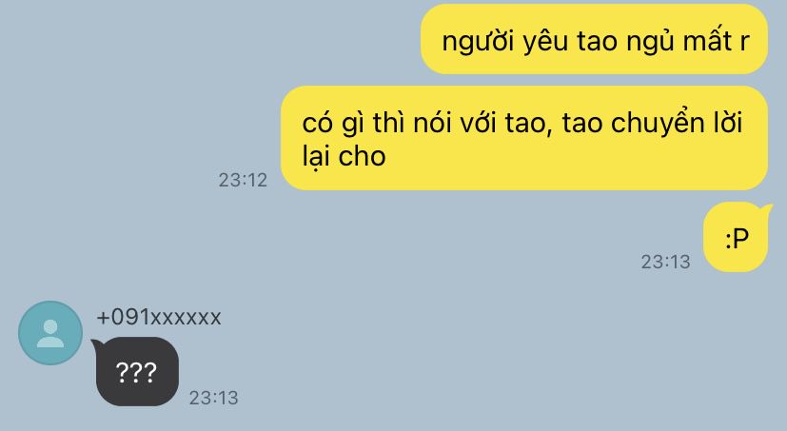
Task: Click the question marks text inside dark bubble
Action: pos(136,372)
